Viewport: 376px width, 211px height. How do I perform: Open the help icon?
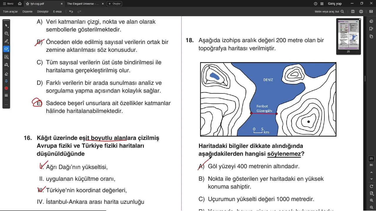315,4
